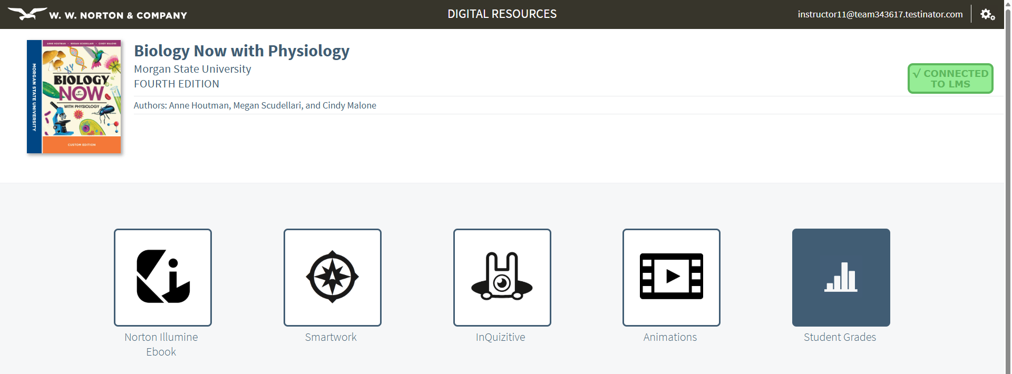Click the Fourth Edition text
The image size is (1012, 374).
click(x=177, y=84)
